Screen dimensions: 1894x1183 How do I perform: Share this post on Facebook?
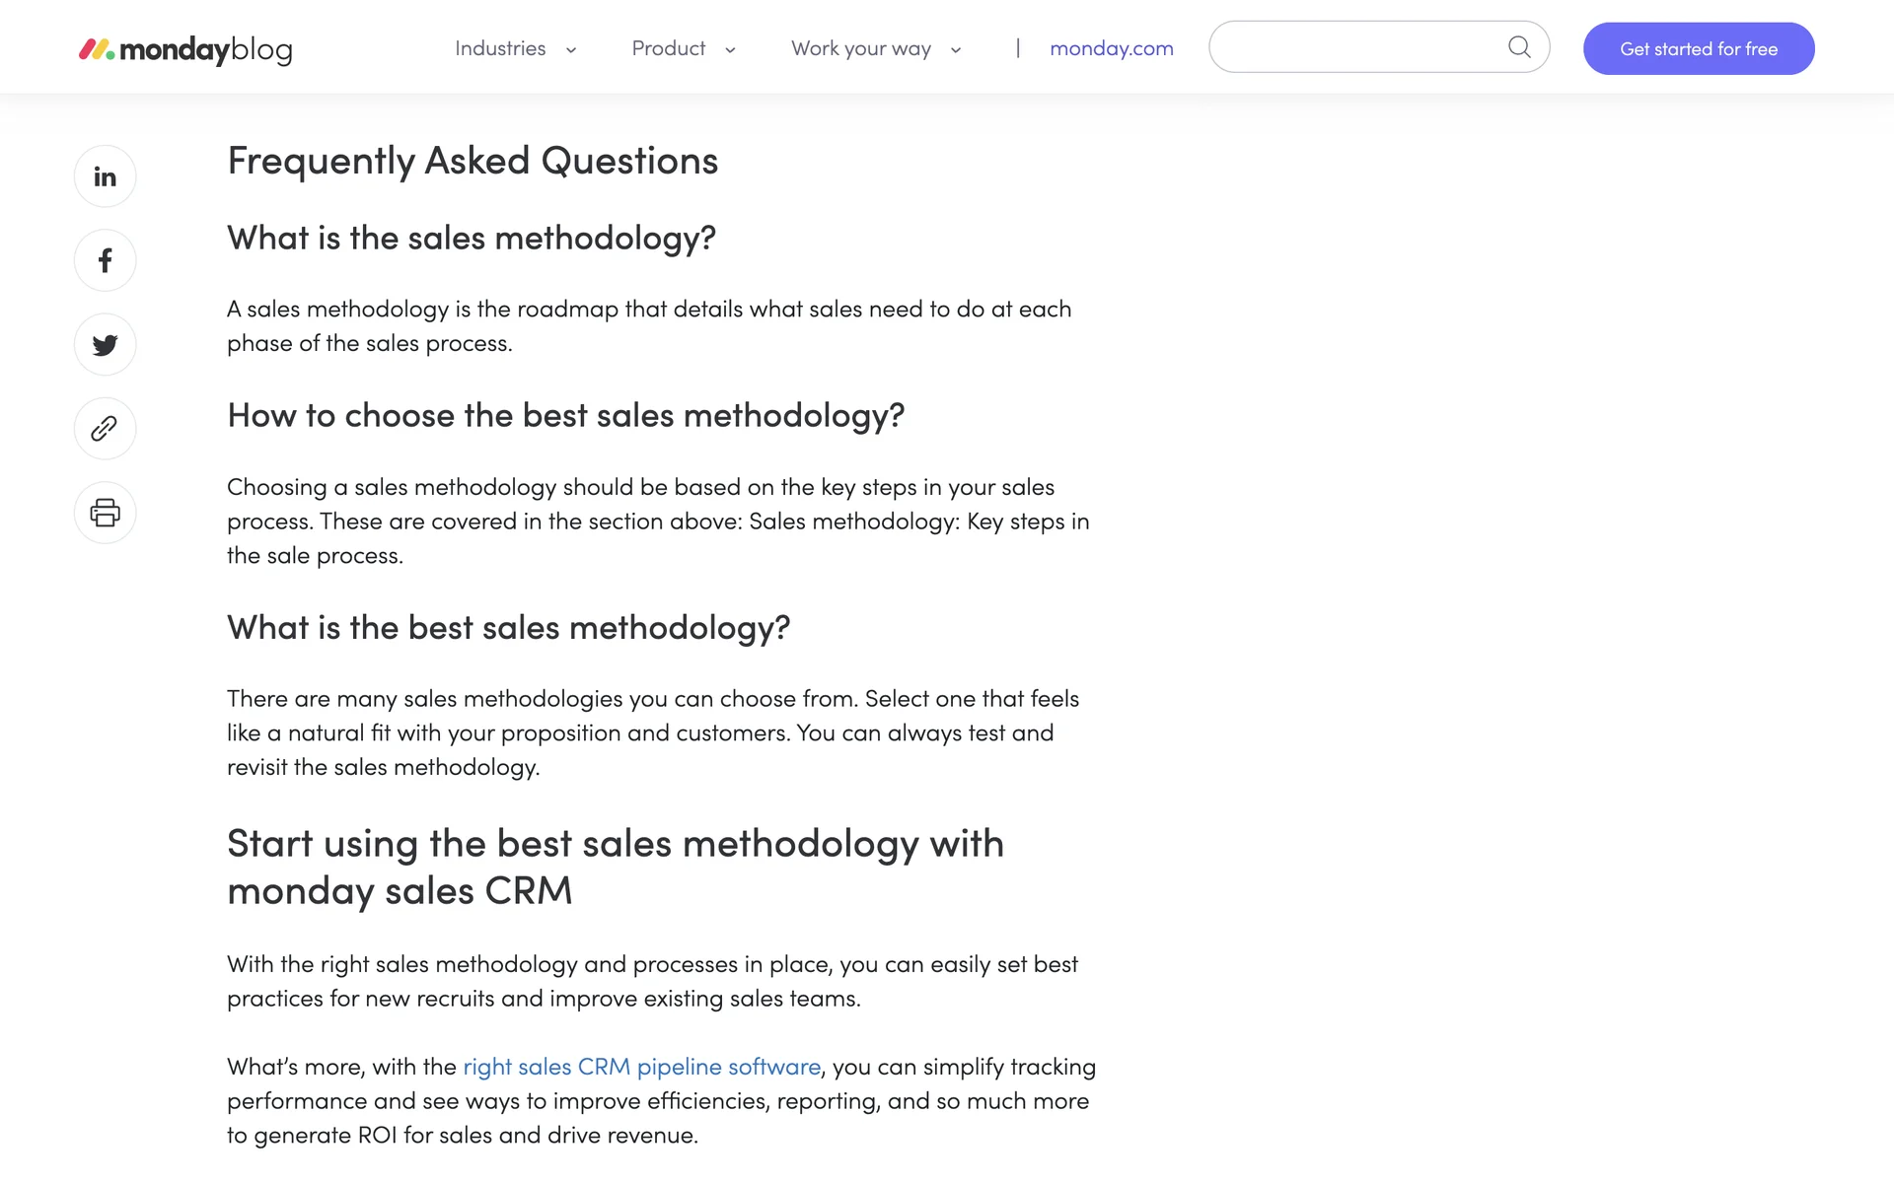point(105,260)
